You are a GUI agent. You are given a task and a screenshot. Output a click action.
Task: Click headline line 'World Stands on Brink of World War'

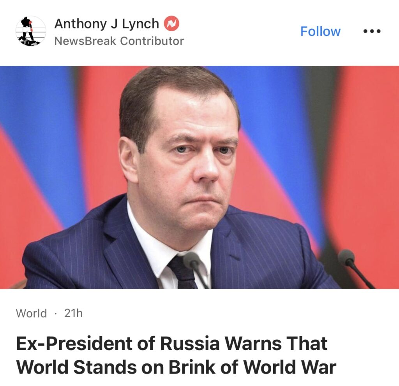176,367
